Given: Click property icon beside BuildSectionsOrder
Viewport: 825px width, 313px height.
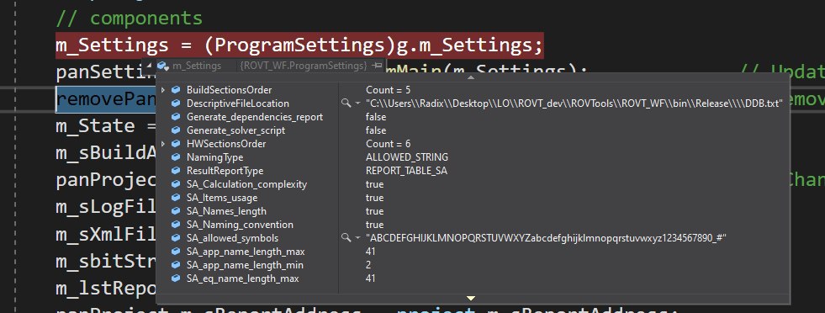Looking at the screenshot, I should 177,90.
